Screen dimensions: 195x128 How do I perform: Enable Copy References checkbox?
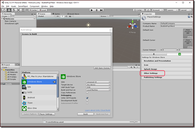(x=87, y=93)
